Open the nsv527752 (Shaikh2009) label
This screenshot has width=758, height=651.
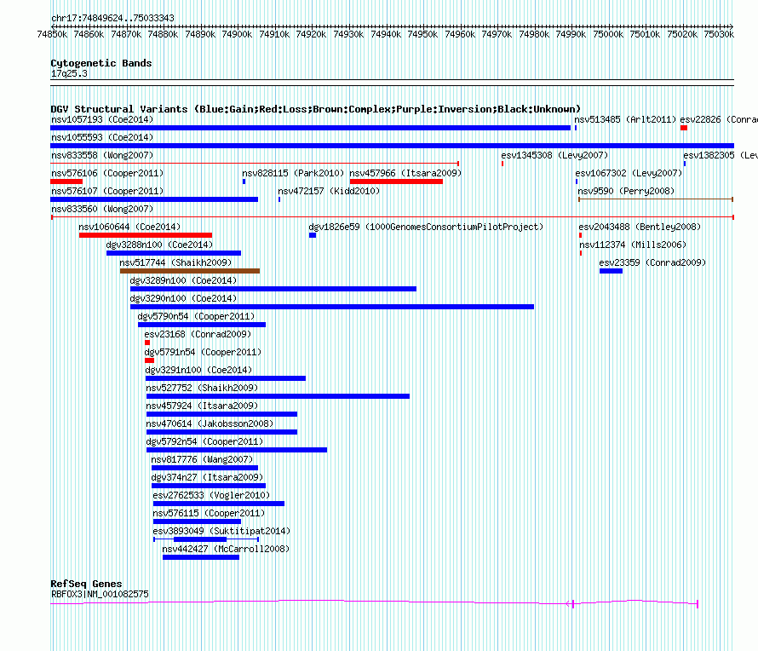pos(202,388)
